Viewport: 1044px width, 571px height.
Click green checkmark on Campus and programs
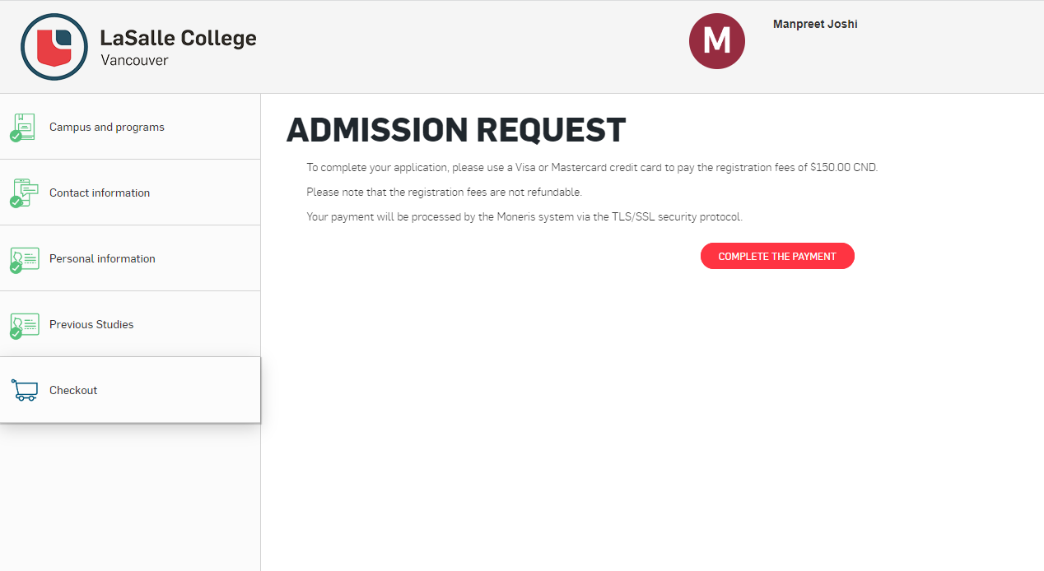16,136
